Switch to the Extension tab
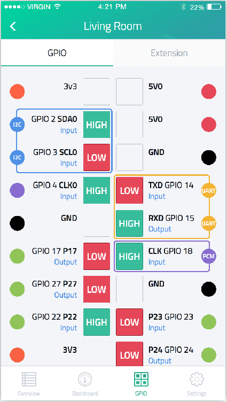227x402 pixels. click(169, 53)
